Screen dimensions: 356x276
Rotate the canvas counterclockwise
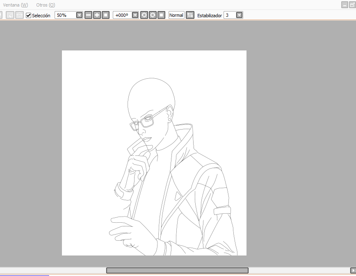click(x=144, y=15)
